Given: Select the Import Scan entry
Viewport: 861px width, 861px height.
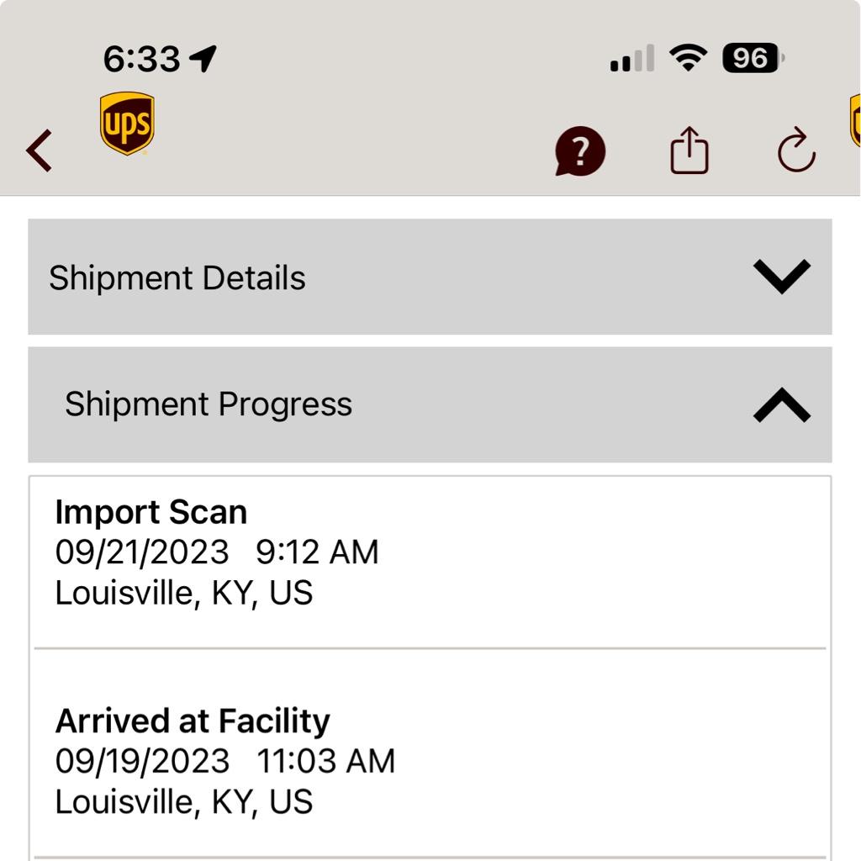Looking at the screenshot, I should (430, 561).
